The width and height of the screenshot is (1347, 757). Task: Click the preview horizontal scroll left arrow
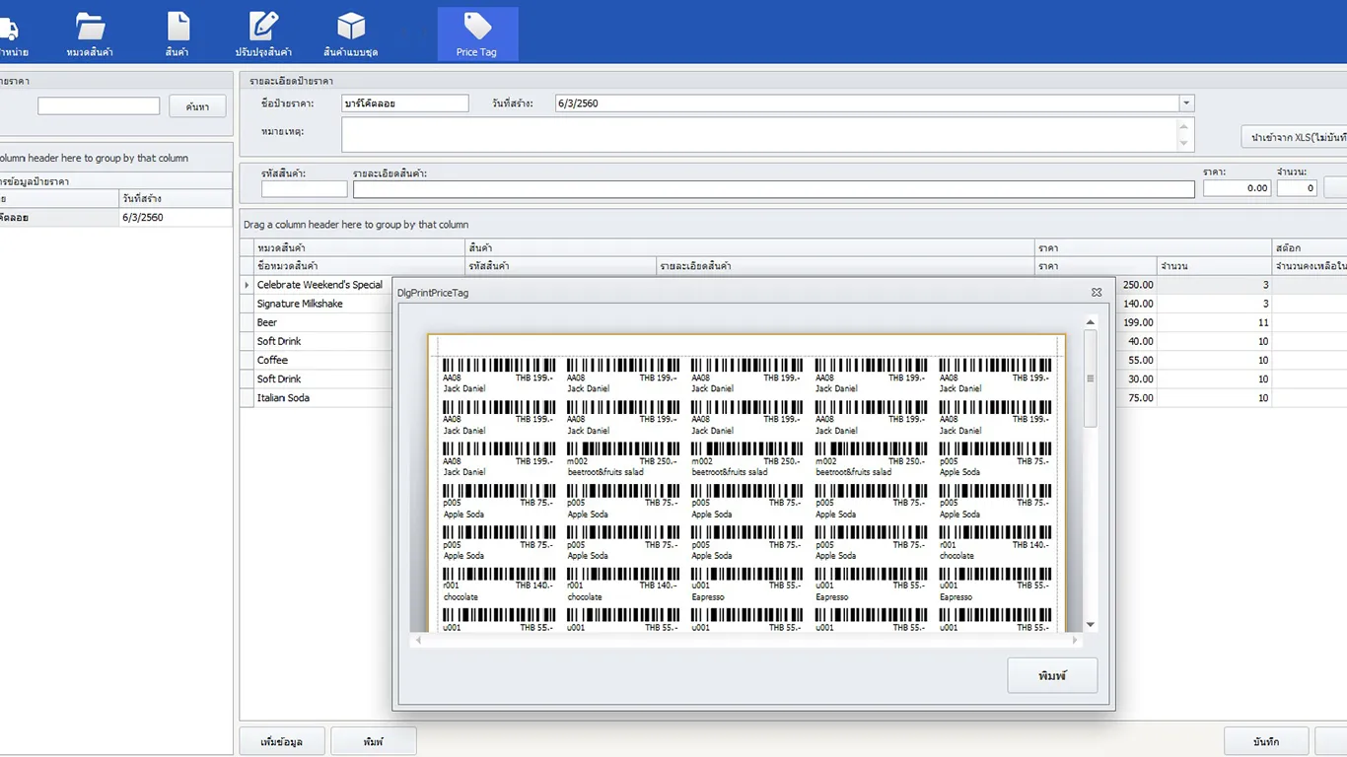(418, 640)
